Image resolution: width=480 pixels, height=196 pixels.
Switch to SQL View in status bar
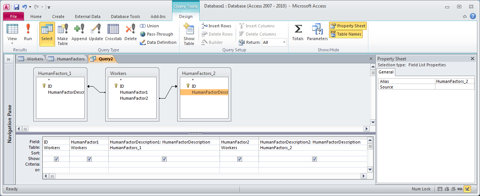[x=460, y=189]
